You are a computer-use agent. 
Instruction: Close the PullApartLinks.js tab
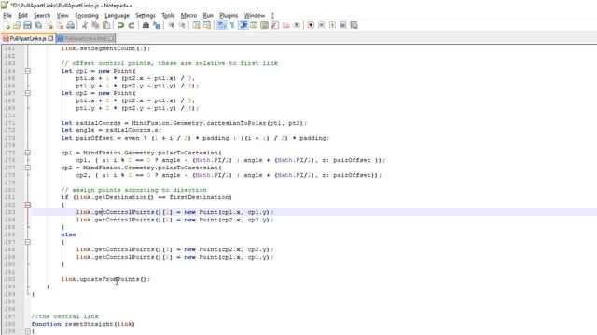50,39
